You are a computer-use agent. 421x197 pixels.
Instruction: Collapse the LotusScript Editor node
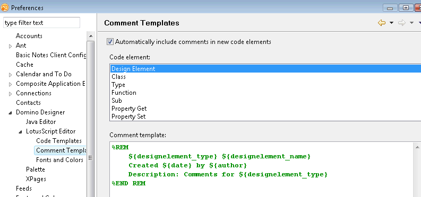pos(20,132)
